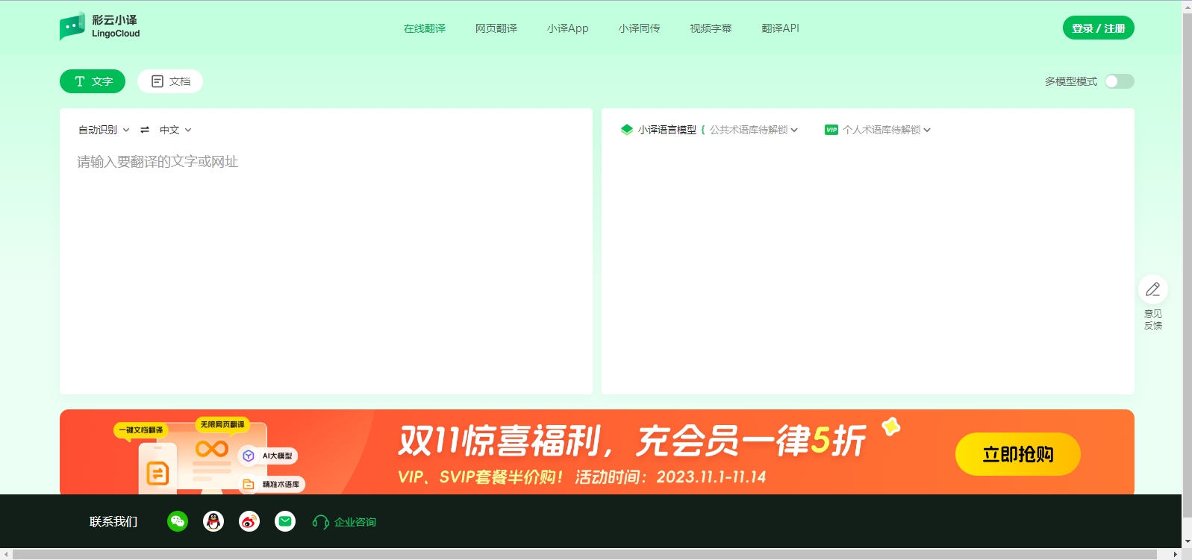Click 立即抢购 banner button
This screenshot has width=1192, height=560.
(x=1018, y=454)
